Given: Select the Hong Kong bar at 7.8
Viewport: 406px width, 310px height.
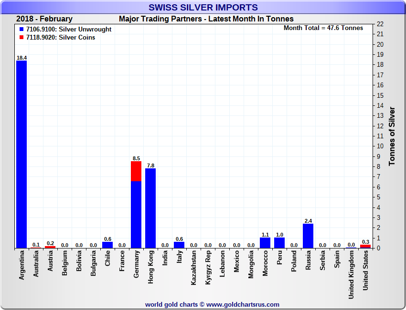Looking at the screenshot, I should (x=150, y=208).
